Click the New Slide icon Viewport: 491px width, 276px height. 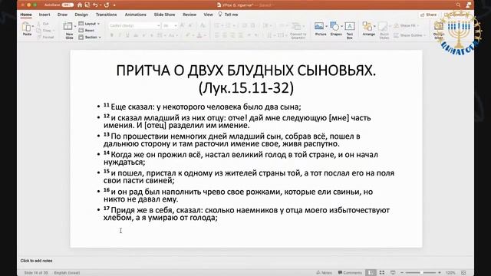point(68,27)
